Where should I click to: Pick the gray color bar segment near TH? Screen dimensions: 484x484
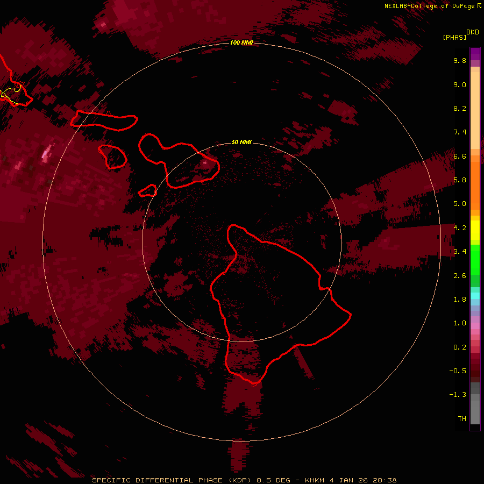tap(475, 412)
